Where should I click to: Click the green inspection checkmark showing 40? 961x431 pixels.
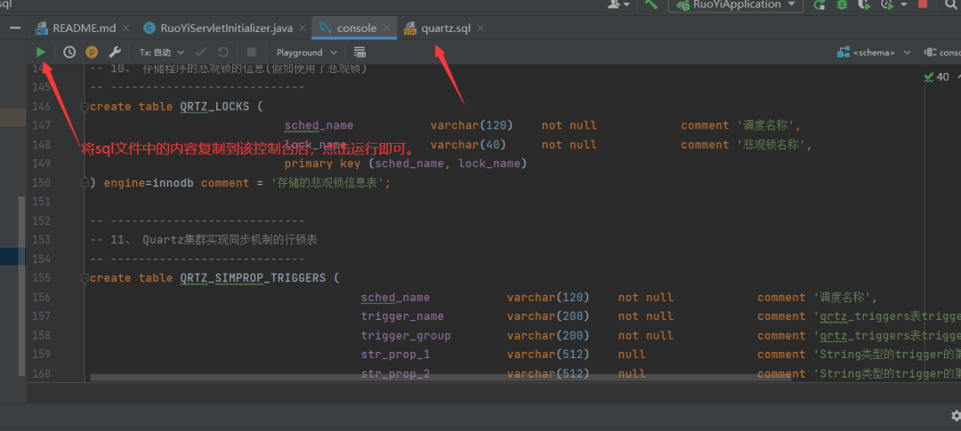[936, 77]
